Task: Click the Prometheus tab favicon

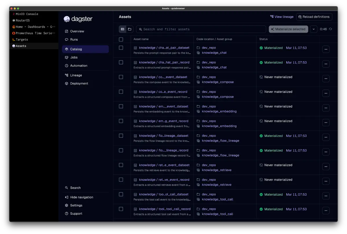Action: click(x=14, y=33)
